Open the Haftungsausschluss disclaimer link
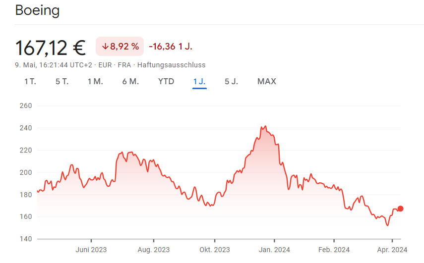 [x=171, y=65]
